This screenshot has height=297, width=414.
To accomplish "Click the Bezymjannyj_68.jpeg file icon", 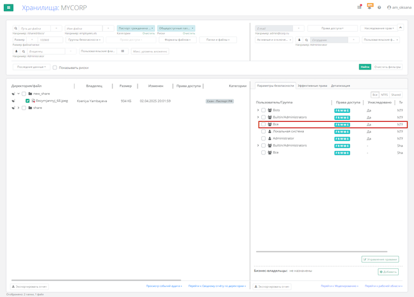I will tap(33, 101).
